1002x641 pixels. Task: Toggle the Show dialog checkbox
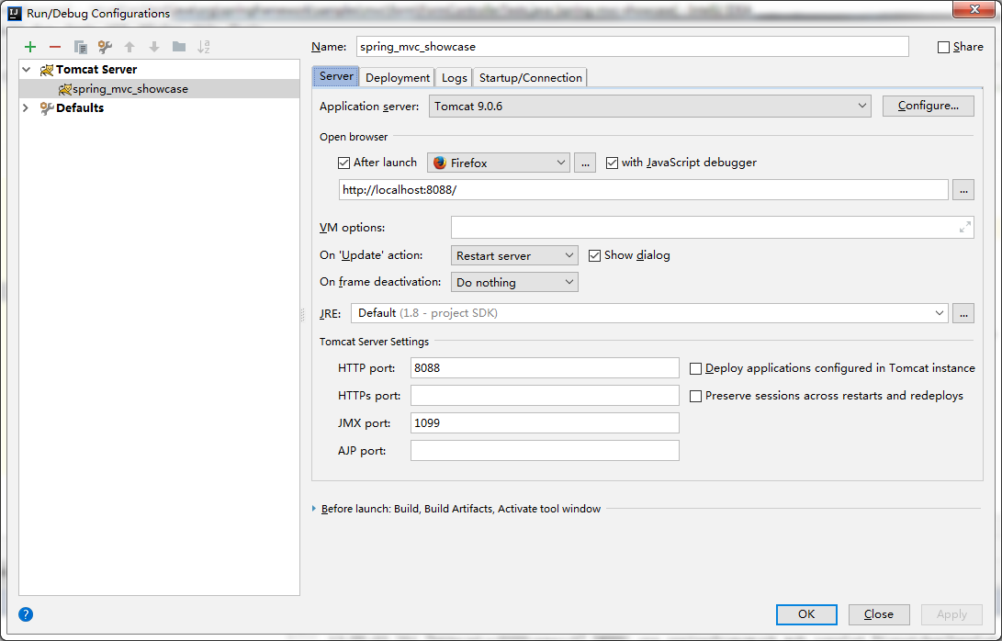pyautogui.click(x=594, y=255)
